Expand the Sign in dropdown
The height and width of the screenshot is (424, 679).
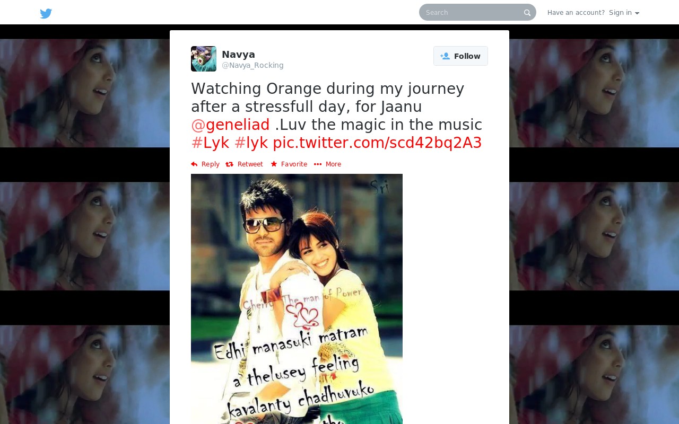pyautogui.click(x=624, y=13)
